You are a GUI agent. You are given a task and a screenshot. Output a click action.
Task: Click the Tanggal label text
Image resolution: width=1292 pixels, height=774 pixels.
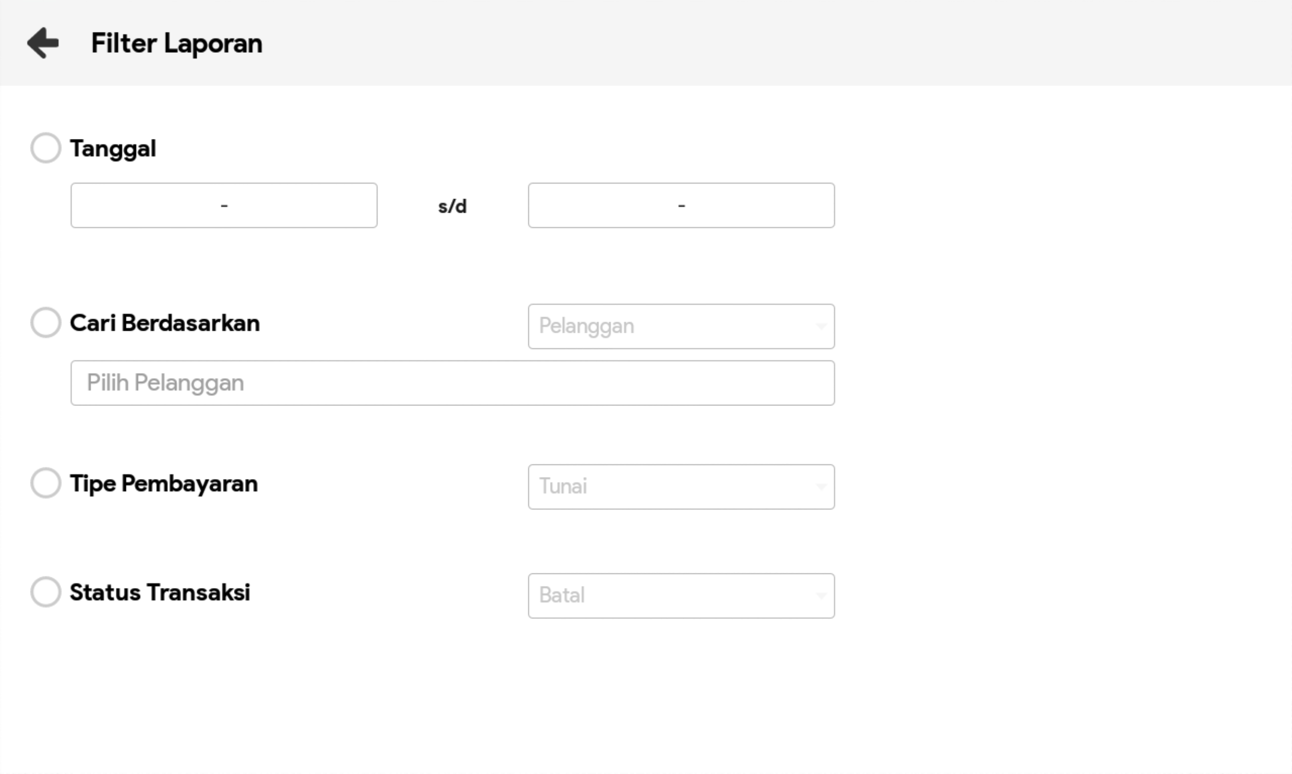point(113,149)
